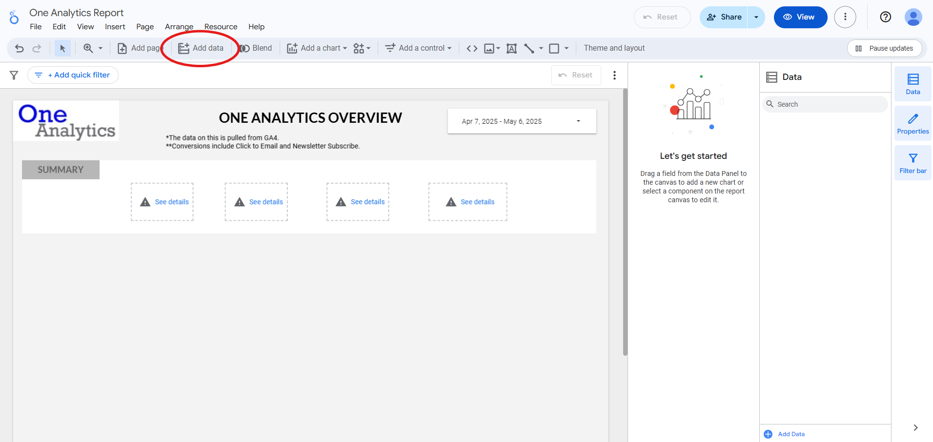
Task: Open Theme and layout panel
Action: coord(614,48)
